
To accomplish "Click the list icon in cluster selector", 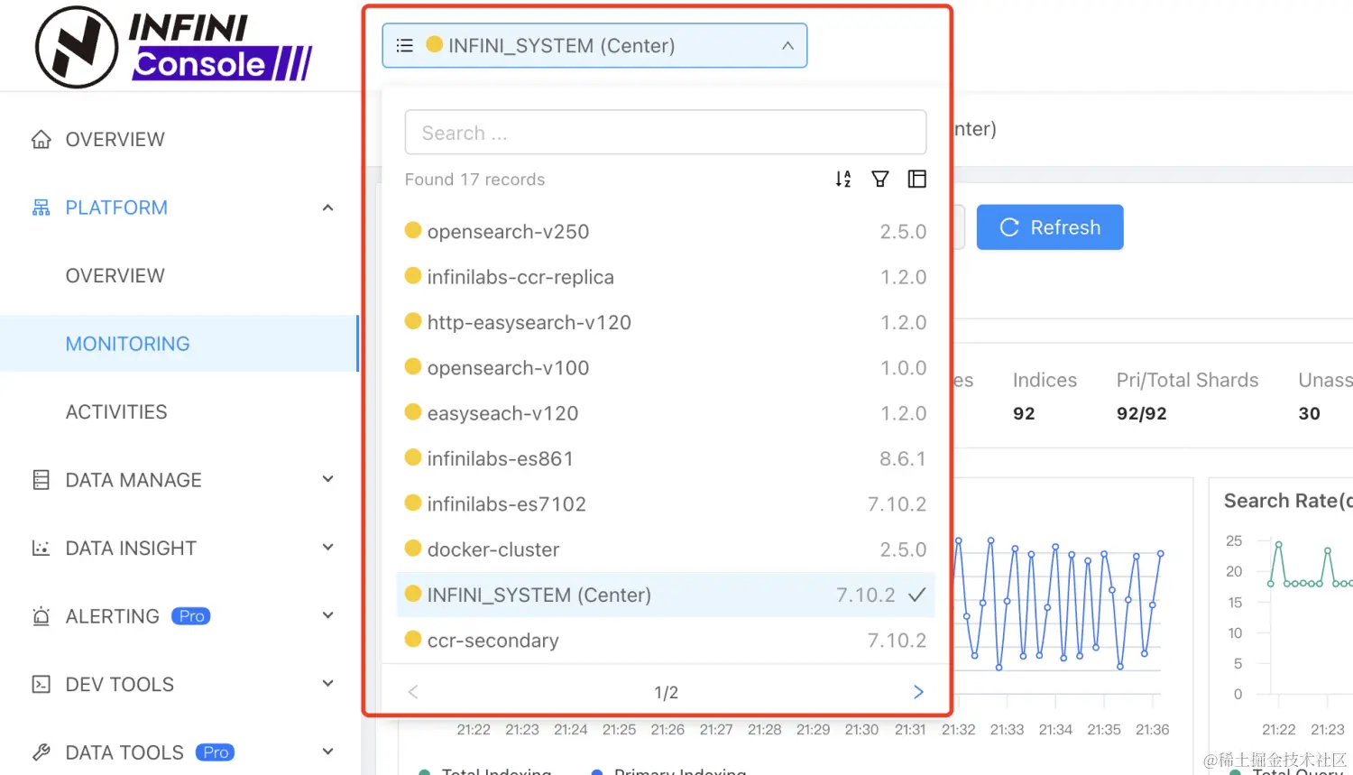I will point(405,45).
